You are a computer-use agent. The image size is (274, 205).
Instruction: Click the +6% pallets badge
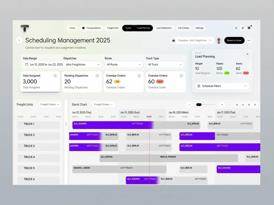click(227, 73)
